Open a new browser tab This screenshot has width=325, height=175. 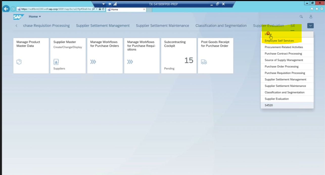coord(149,10)
